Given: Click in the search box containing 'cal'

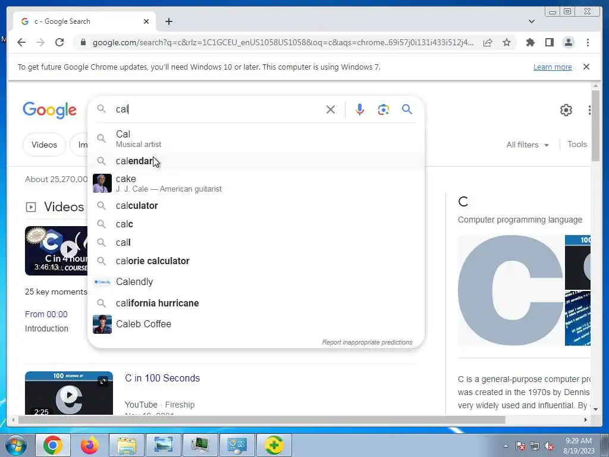Looking at the screenshot, I should tap(218, 109).
